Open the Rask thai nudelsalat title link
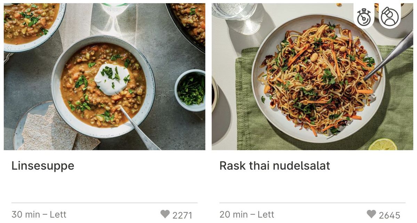 click(x=274, y=166)
